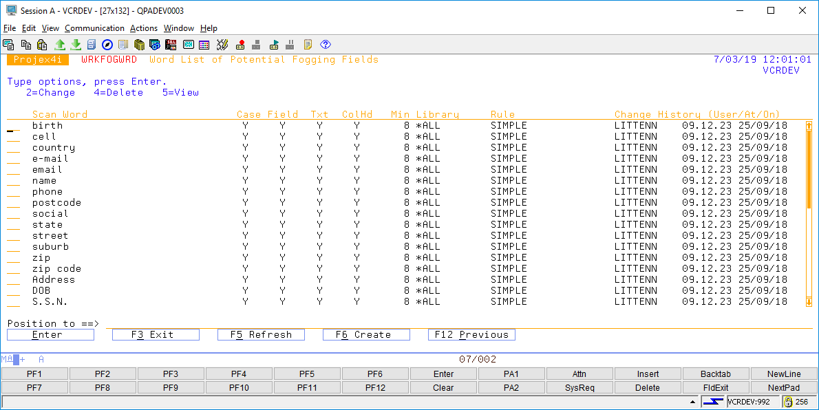Click the scan word 'zip code'
819x410 pixels.
[56, 268]
